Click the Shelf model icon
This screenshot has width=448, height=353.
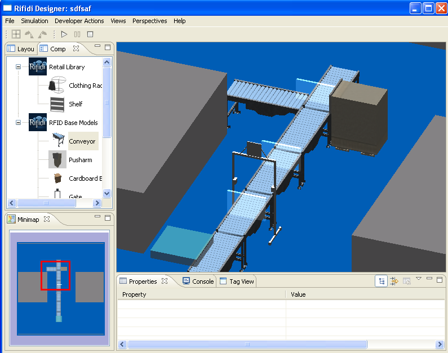(57, 104)
